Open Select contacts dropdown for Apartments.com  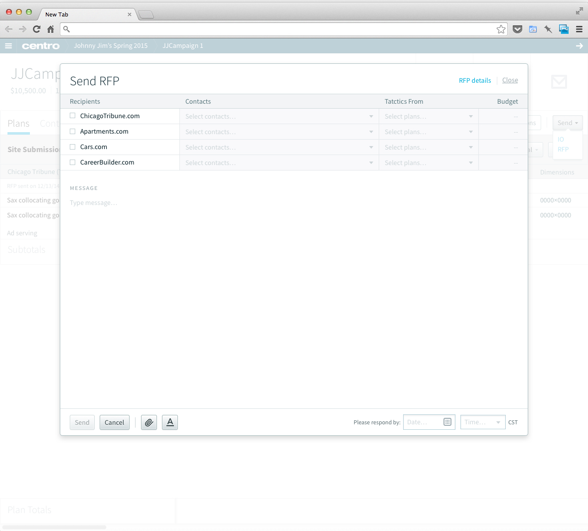[279, 132]
